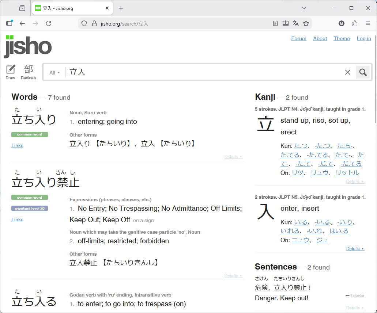Viewport: 377px width, 313px height.
Task: Open the Firefox application menu
Action: pos(368,23)
